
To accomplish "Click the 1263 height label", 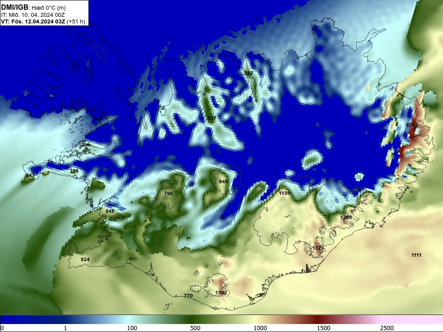I will [x=346, y=217].
